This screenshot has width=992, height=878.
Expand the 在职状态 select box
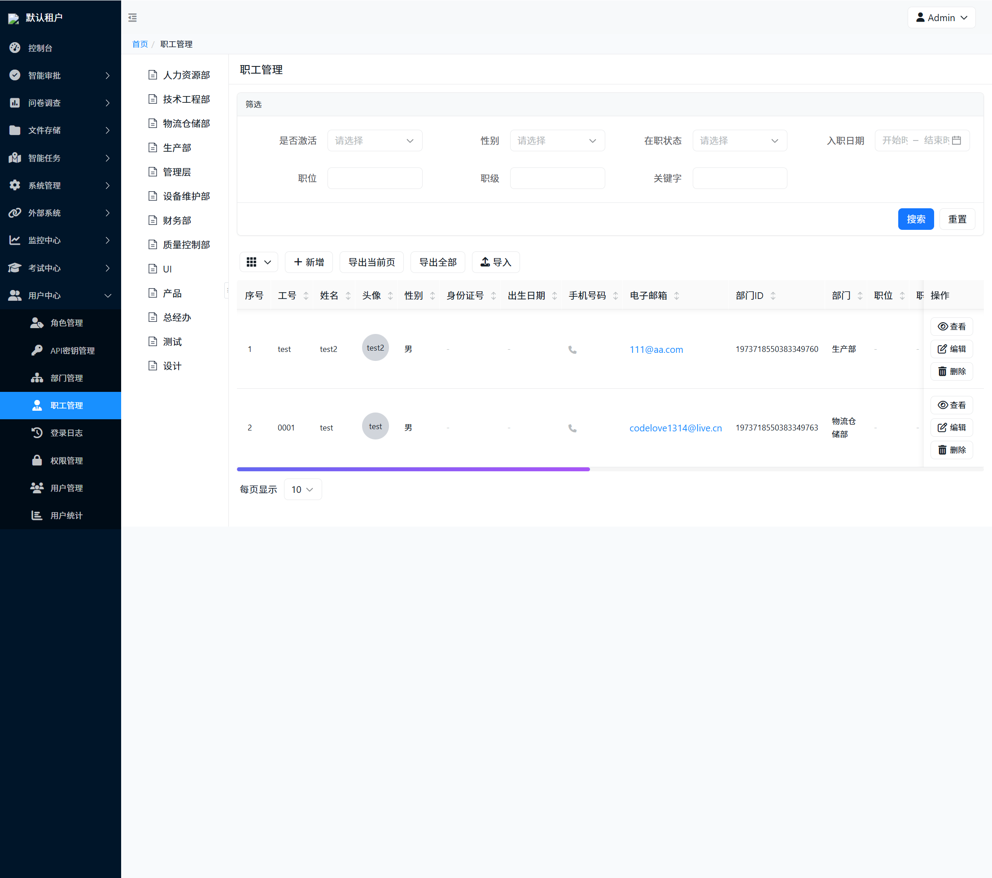click(739, 141)
